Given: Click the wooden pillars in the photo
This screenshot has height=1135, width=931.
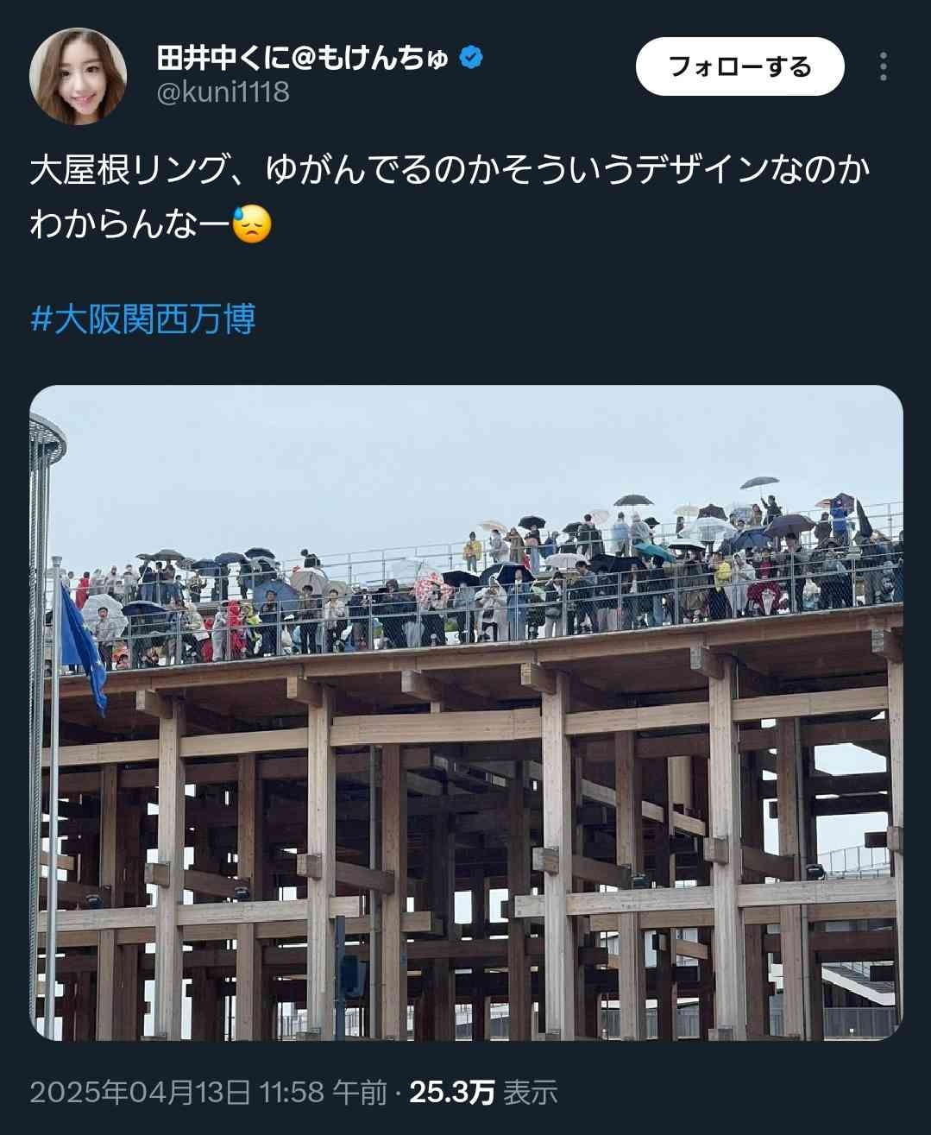Looking at the screenshot, I should point(466,854).
